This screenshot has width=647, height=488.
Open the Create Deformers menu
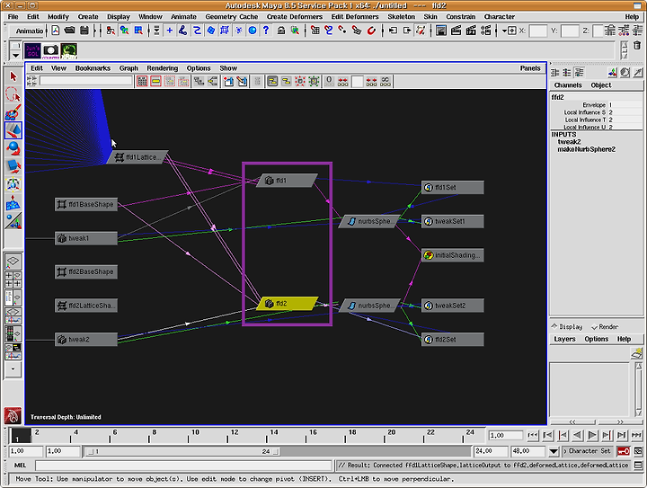point(294,17)
